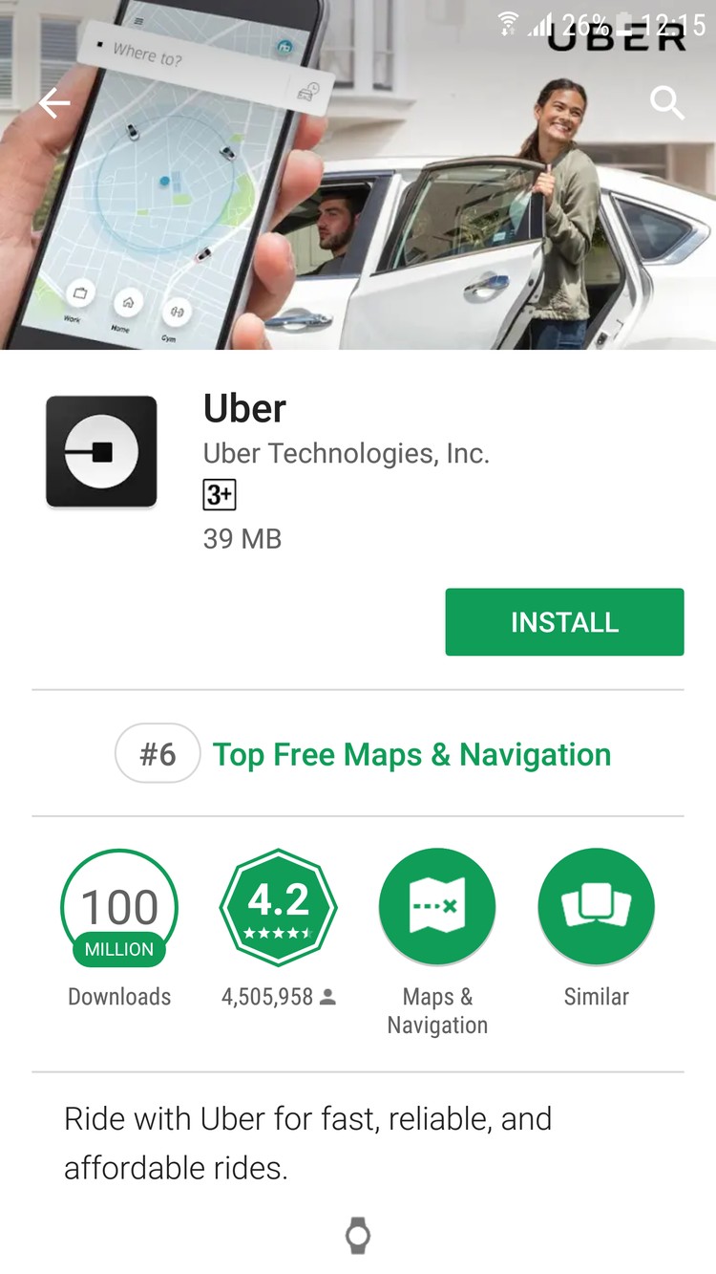Open Top Free Maps & Navigation chart

point(411,754)
